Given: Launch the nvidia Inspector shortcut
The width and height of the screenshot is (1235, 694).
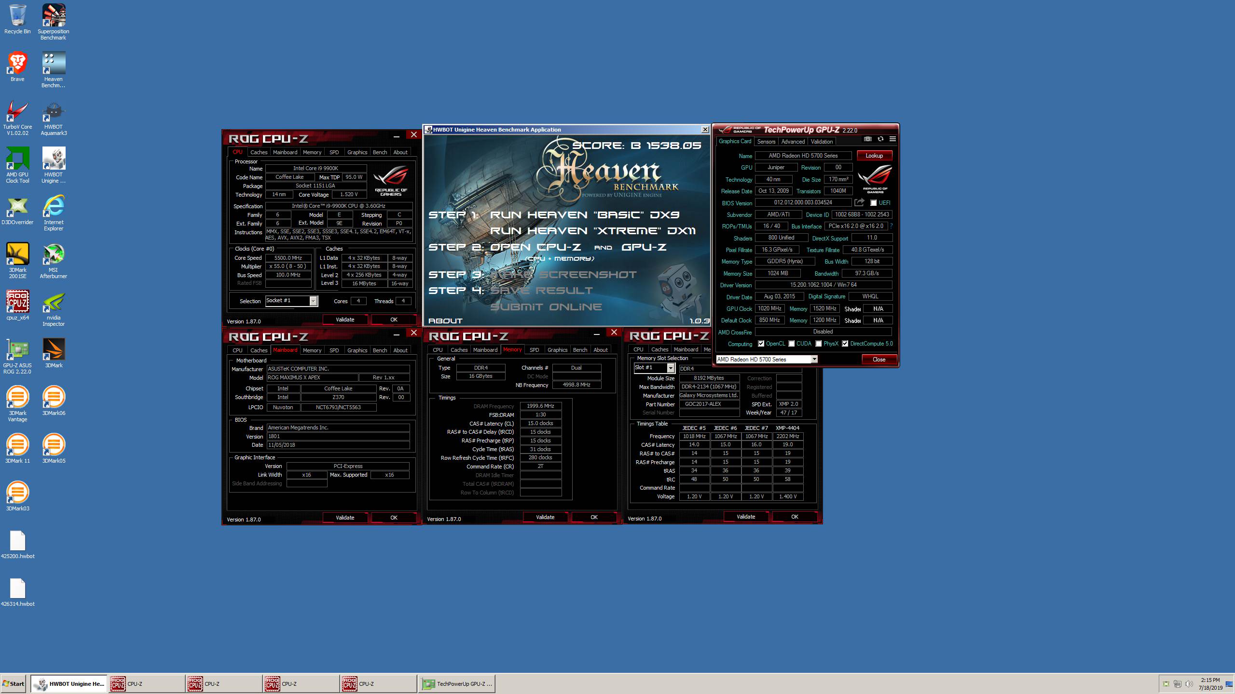Looking at the screenshot, I should (54, 308).
